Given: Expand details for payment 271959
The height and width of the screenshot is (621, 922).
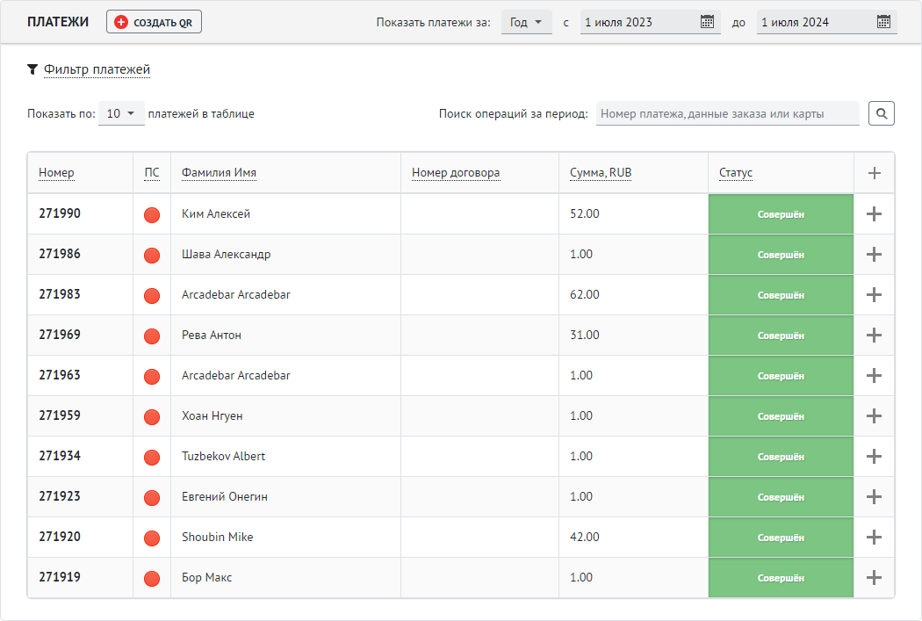Looking at the screenshot, I should (x=875, y=415).
